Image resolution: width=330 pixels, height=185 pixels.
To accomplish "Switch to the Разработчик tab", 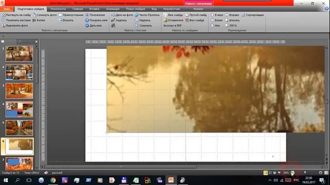I will pyautogui.click(x=171, y=9).
